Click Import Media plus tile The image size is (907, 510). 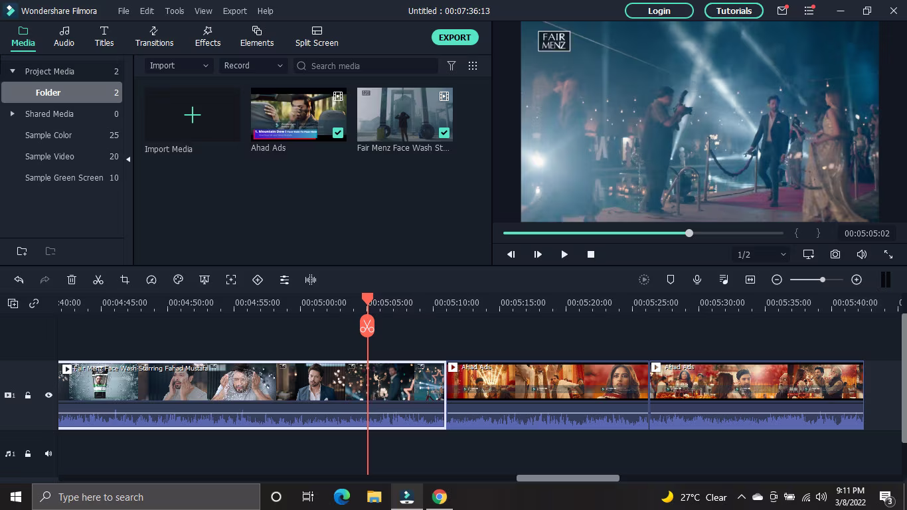pyautogui.click(x=193, y=115)
